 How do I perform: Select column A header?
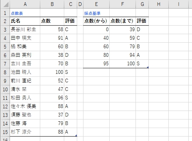tap(25, 4)
